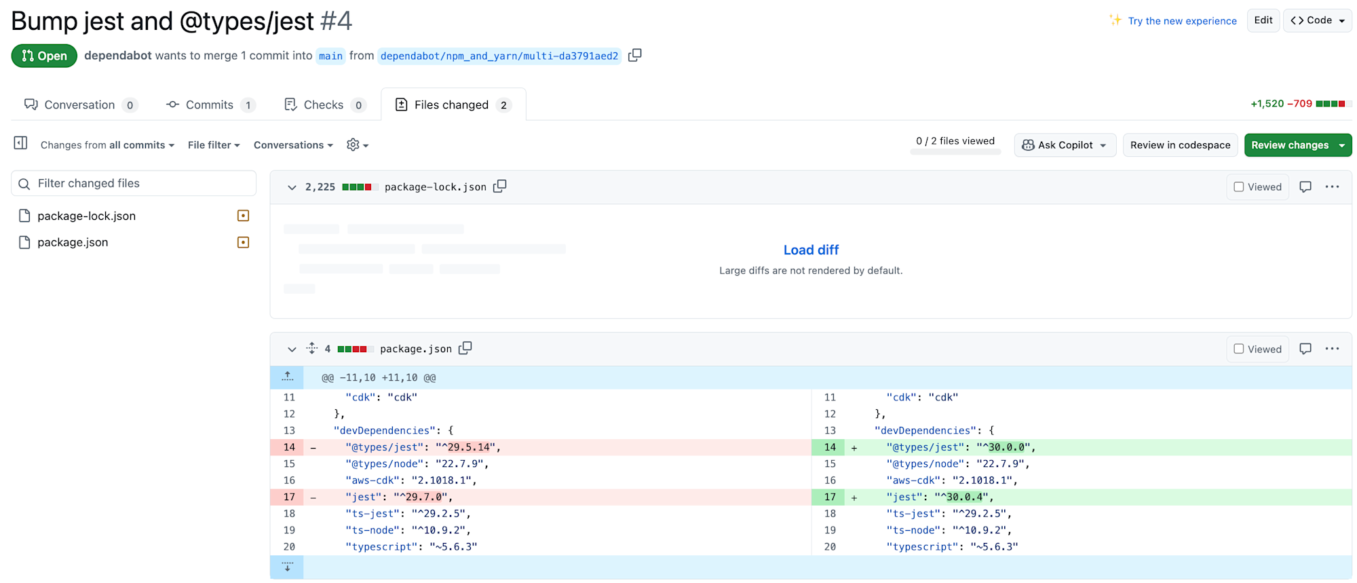Click search icon in filter box
This screenshot has height=583, width=1357.
(x=24, y=184)
